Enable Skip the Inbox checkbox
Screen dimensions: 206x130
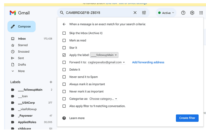64,33
